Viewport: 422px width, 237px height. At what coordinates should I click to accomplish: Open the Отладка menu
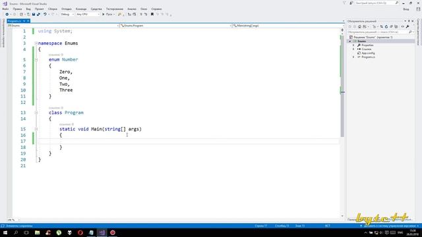[66, 9]
